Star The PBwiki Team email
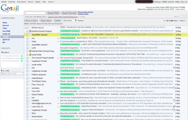188x120 pixels. pos(30,81)
